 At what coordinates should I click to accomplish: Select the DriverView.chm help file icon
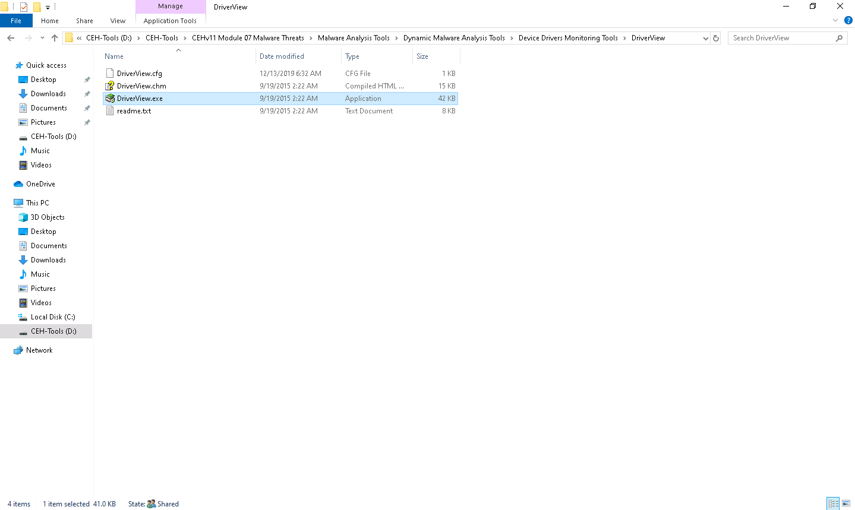tap(110, 85)
